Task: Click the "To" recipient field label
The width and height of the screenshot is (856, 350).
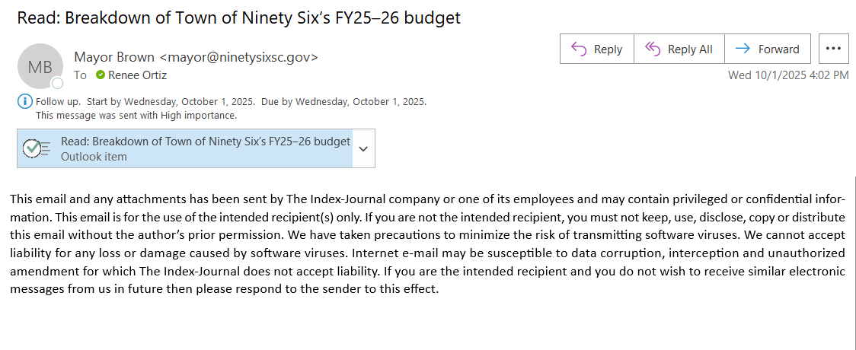Action: coord(80,75)
